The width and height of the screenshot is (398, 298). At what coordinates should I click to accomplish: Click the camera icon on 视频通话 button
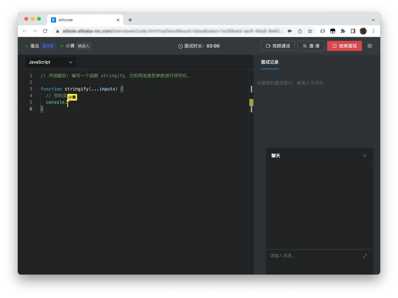click(x=269, y=46)
